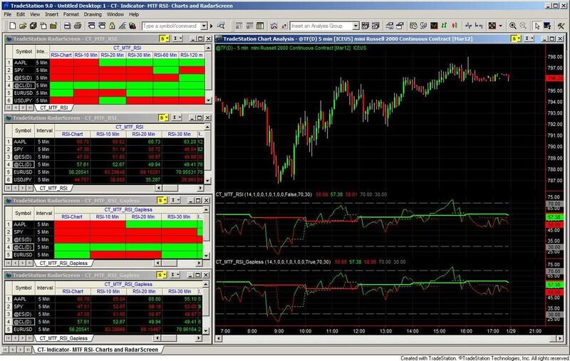Click RSI-20 Min header in bottom RadarScreen
Screen dimensions: 570x361
tap(144, 291)
